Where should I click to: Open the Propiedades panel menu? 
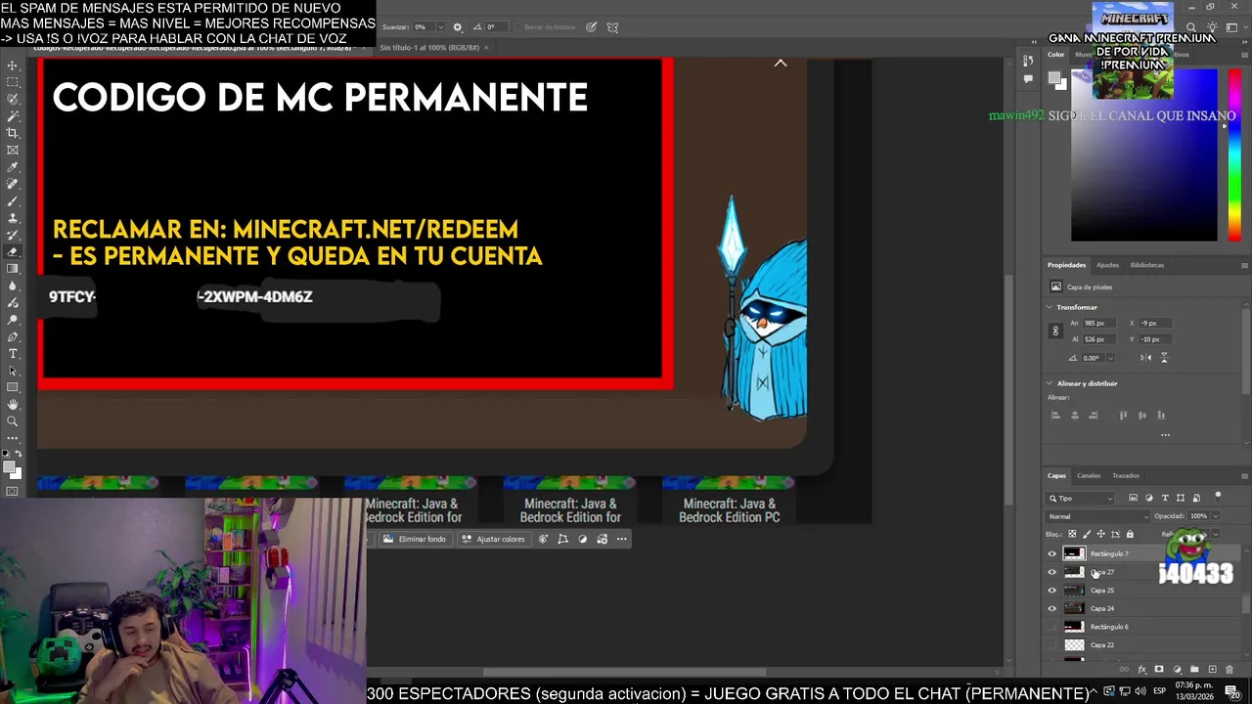[x=1244, y=265]
